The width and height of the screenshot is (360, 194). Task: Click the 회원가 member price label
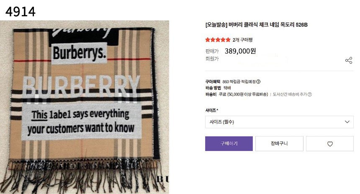pos(212,59)
